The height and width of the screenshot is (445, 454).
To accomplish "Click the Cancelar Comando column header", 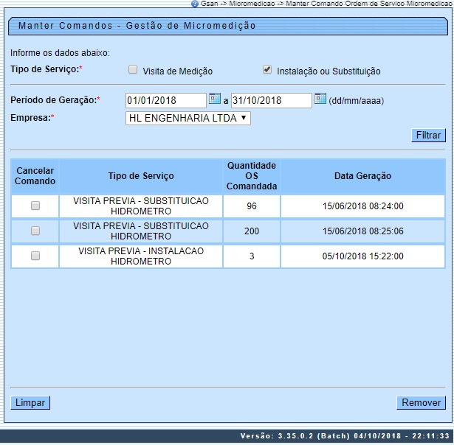I will [35, 176].
